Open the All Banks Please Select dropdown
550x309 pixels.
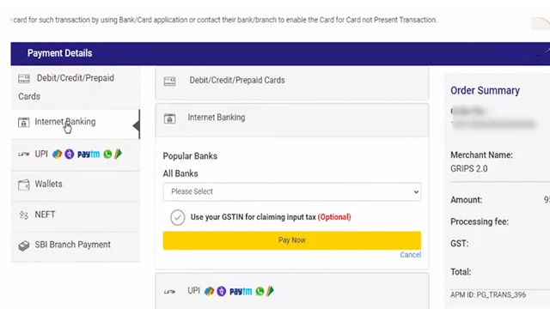click(x=292, y=191)
